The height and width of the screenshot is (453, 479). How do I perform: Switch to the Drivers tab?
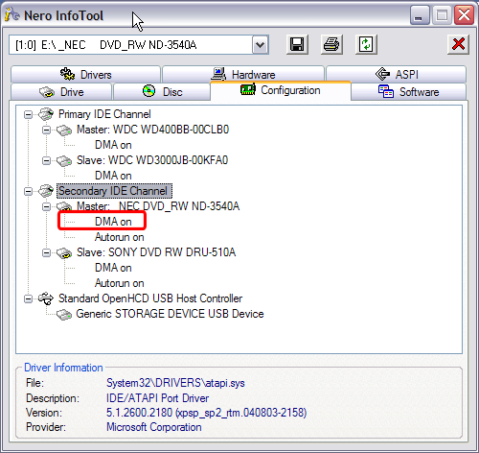click(85, 74)
